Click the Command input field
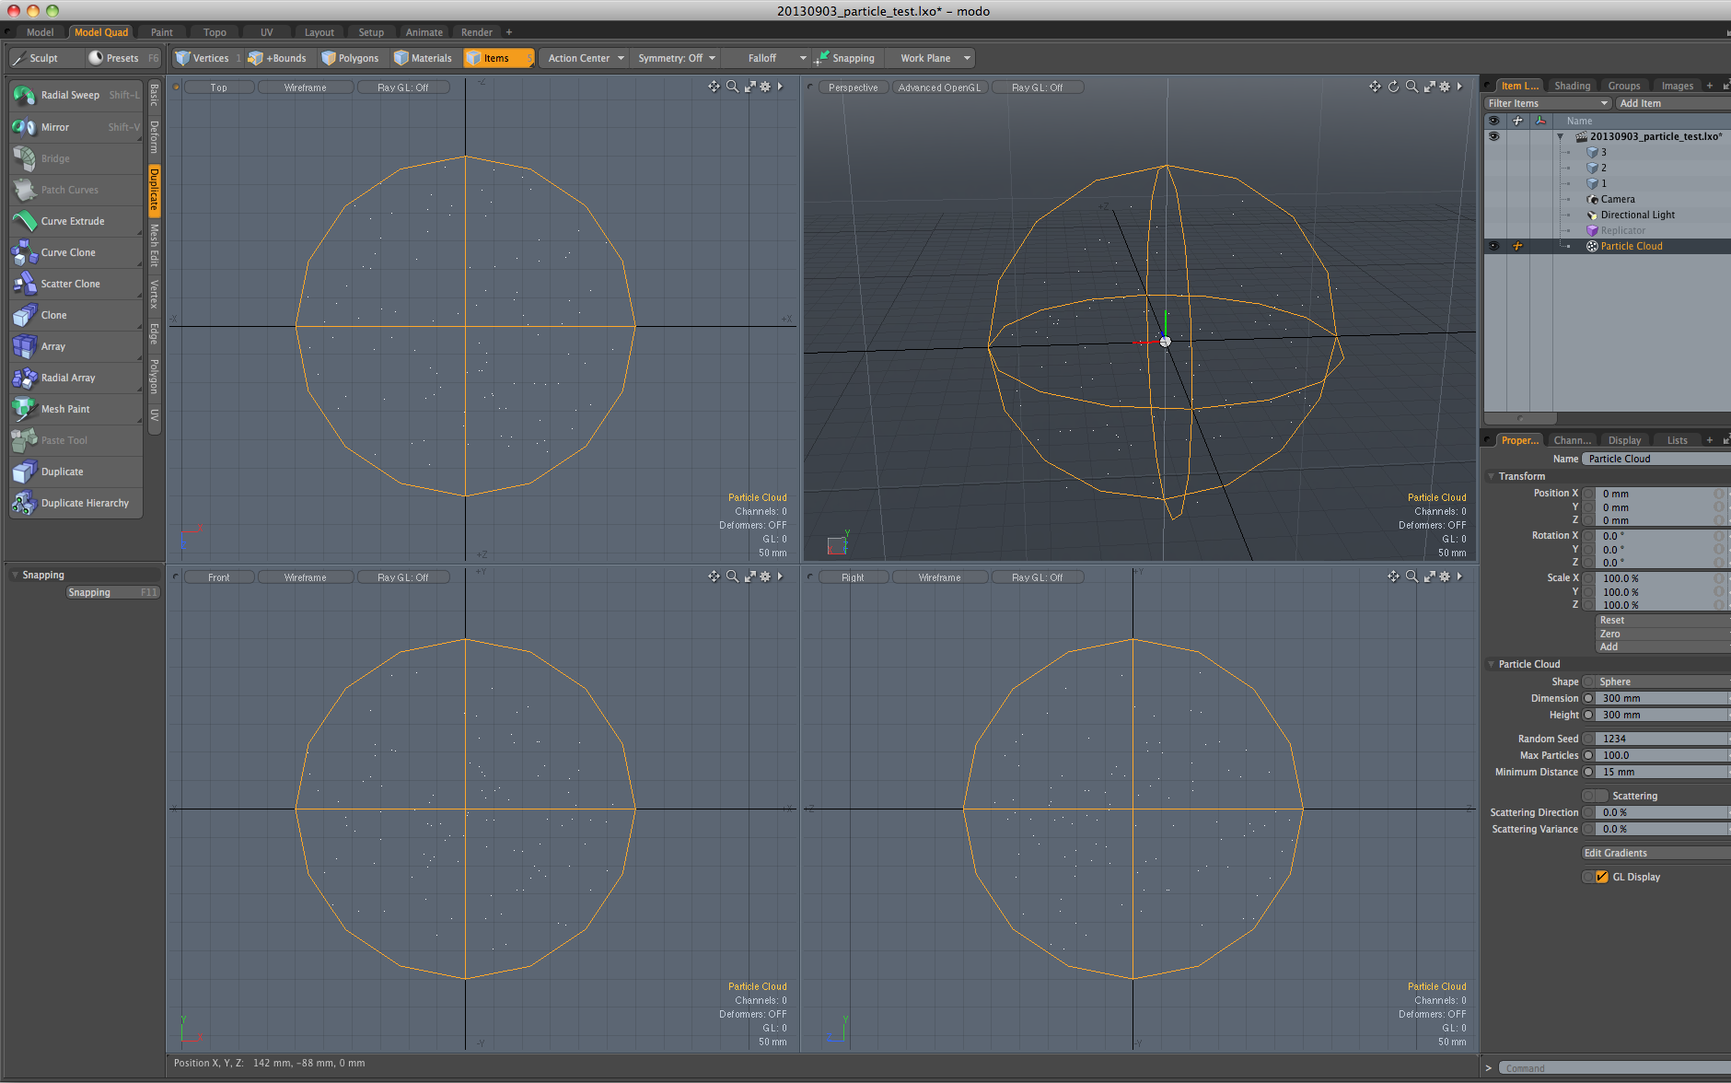 pos(1615,1068)
